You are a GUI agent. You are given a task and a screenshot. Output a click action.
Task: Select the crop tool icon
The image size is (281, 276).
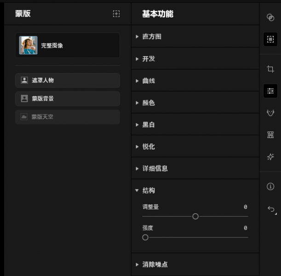click(x=270, y=69)
